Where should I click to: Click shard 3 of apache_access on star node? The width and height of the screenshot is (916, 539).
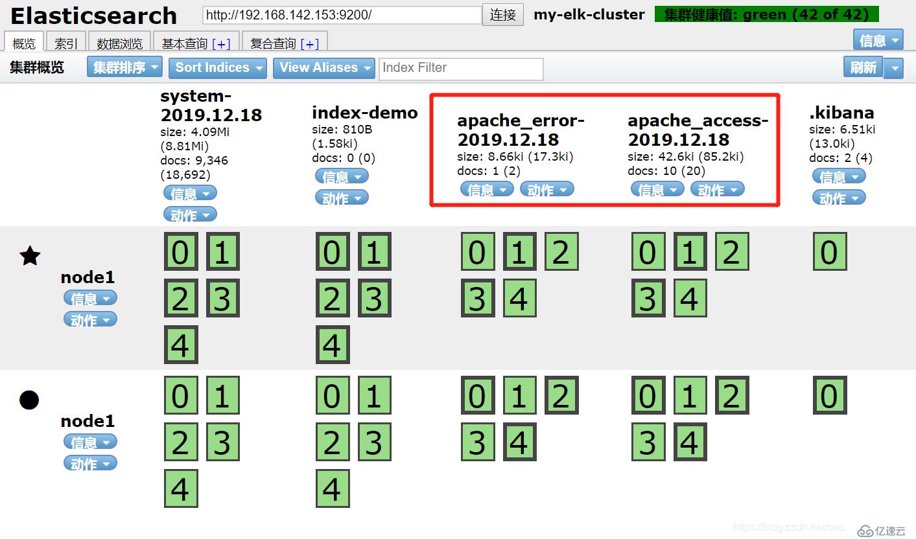648,298
